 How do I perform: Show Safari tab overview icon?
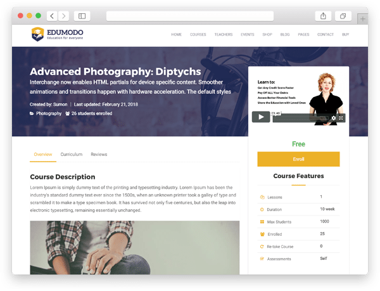pyautogui.click(x=343, y=16)
